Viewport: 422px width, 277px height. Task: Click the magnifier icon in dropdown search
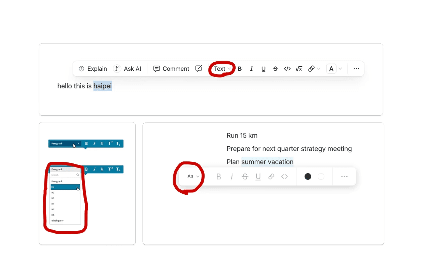click(78, 175)
